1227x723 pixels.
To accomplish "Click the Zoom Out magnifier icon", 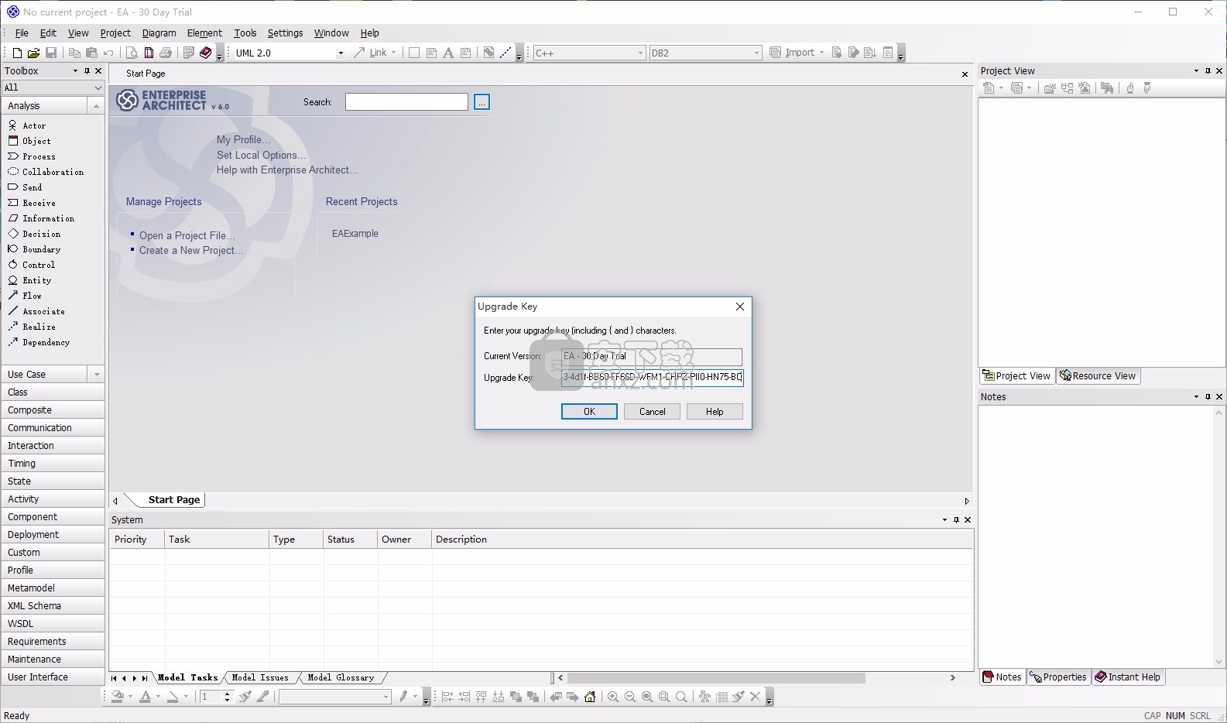I will tap(630, 697).
